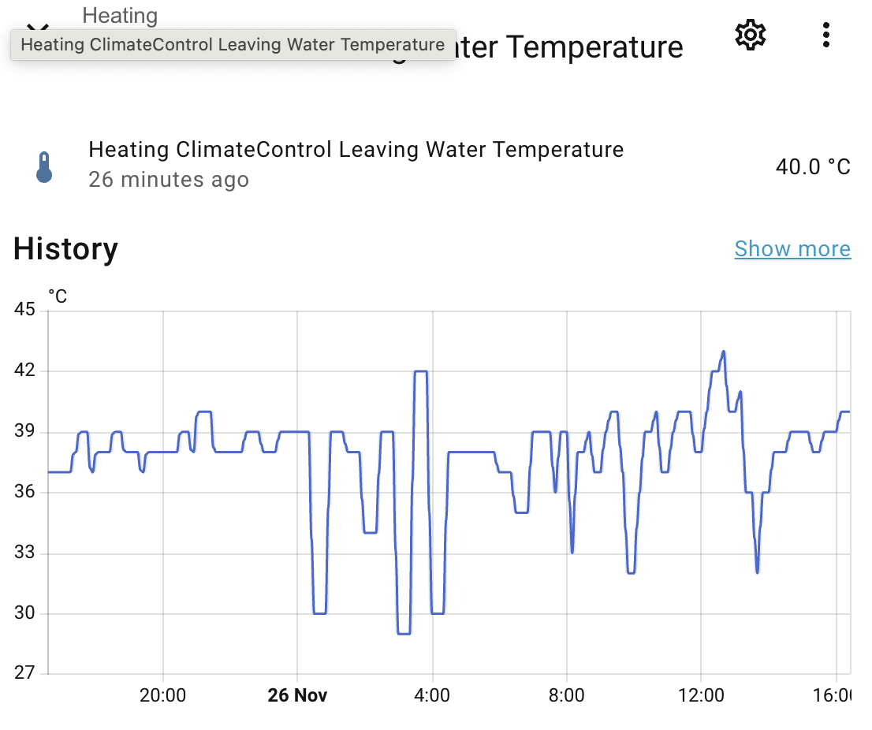The width and height of the screenshot is (872, 730).
Task: Click the tooltip showing the full sensor name
Action: tap(233, 45)
